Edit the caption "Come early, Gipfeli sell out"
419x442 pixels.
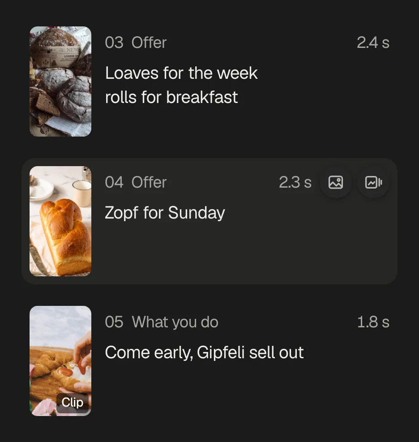pos(204,352)
